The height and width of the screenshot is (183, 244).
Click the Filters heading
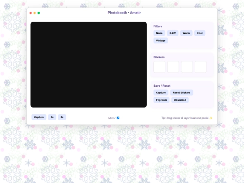pos(158,26)
